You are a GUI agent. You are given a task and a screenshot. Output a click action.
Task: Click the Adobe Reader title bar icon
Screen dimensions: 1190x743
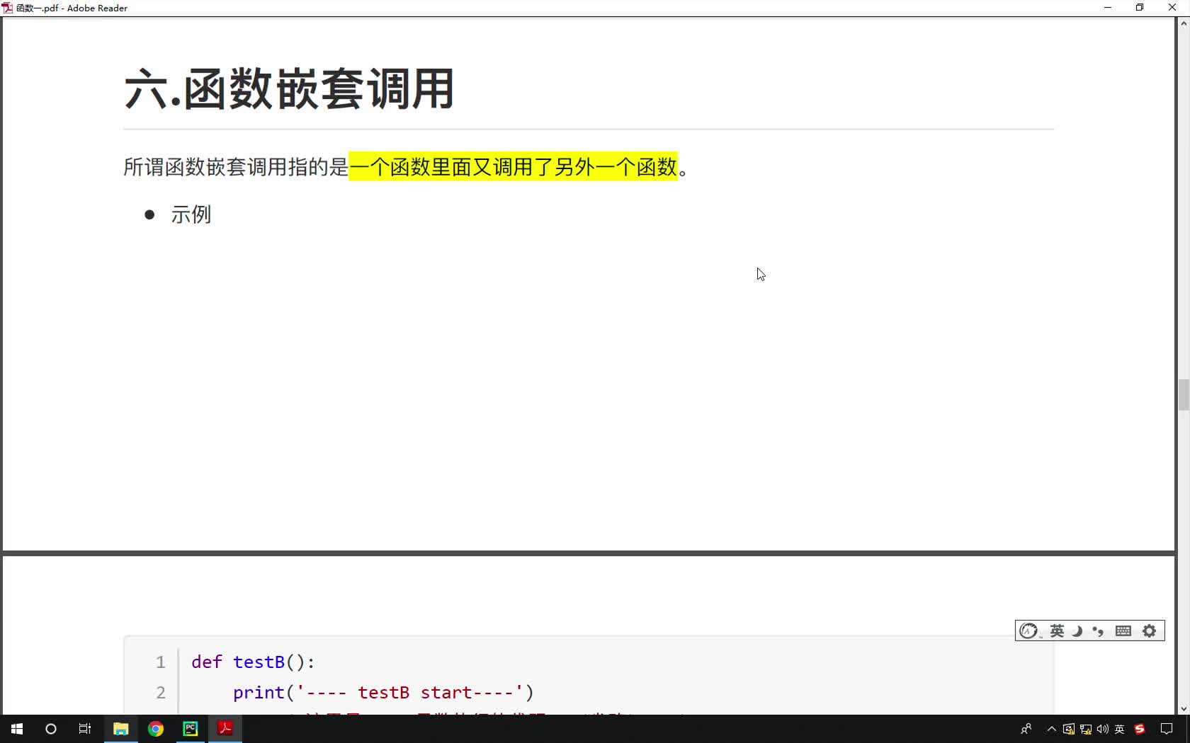click(8, 8)
